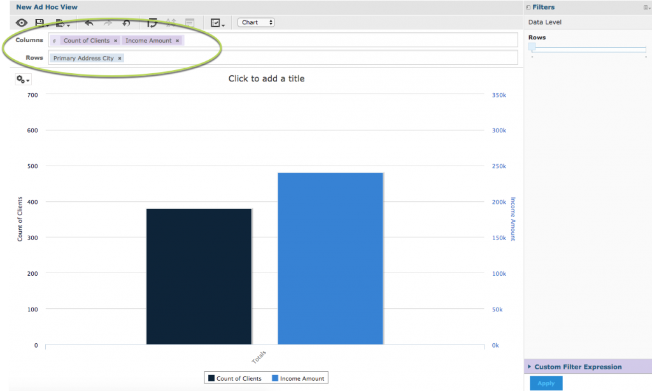
Task: Click the input controls icon in the toolbar
Action: [215, 22]
